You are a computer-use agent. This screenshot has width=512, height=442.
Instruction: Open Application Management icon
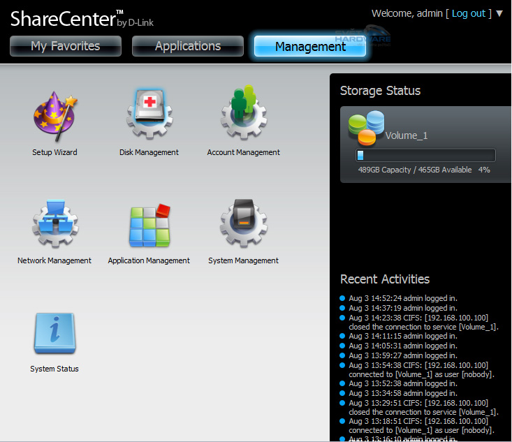149,225
